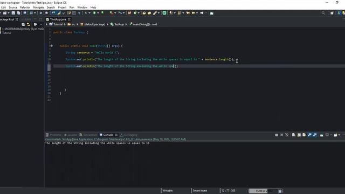The width and height of the screenshot is (345, 194).
Task: Toggle Link with Editor in Package Explorer
Action: (28, 24)
